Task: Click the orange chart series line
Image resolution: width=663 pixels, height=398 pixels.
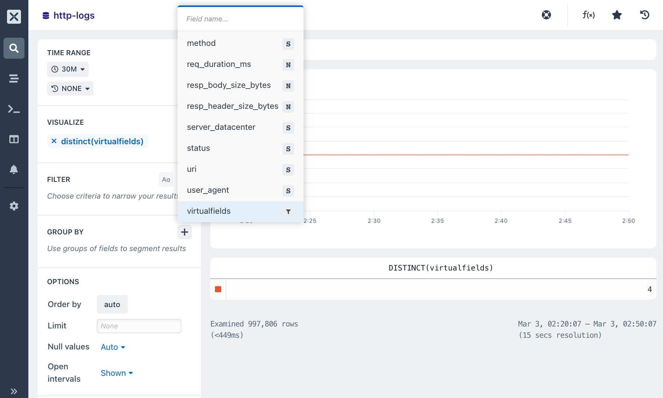Action: pyautogui.click(x=466, y=155)
